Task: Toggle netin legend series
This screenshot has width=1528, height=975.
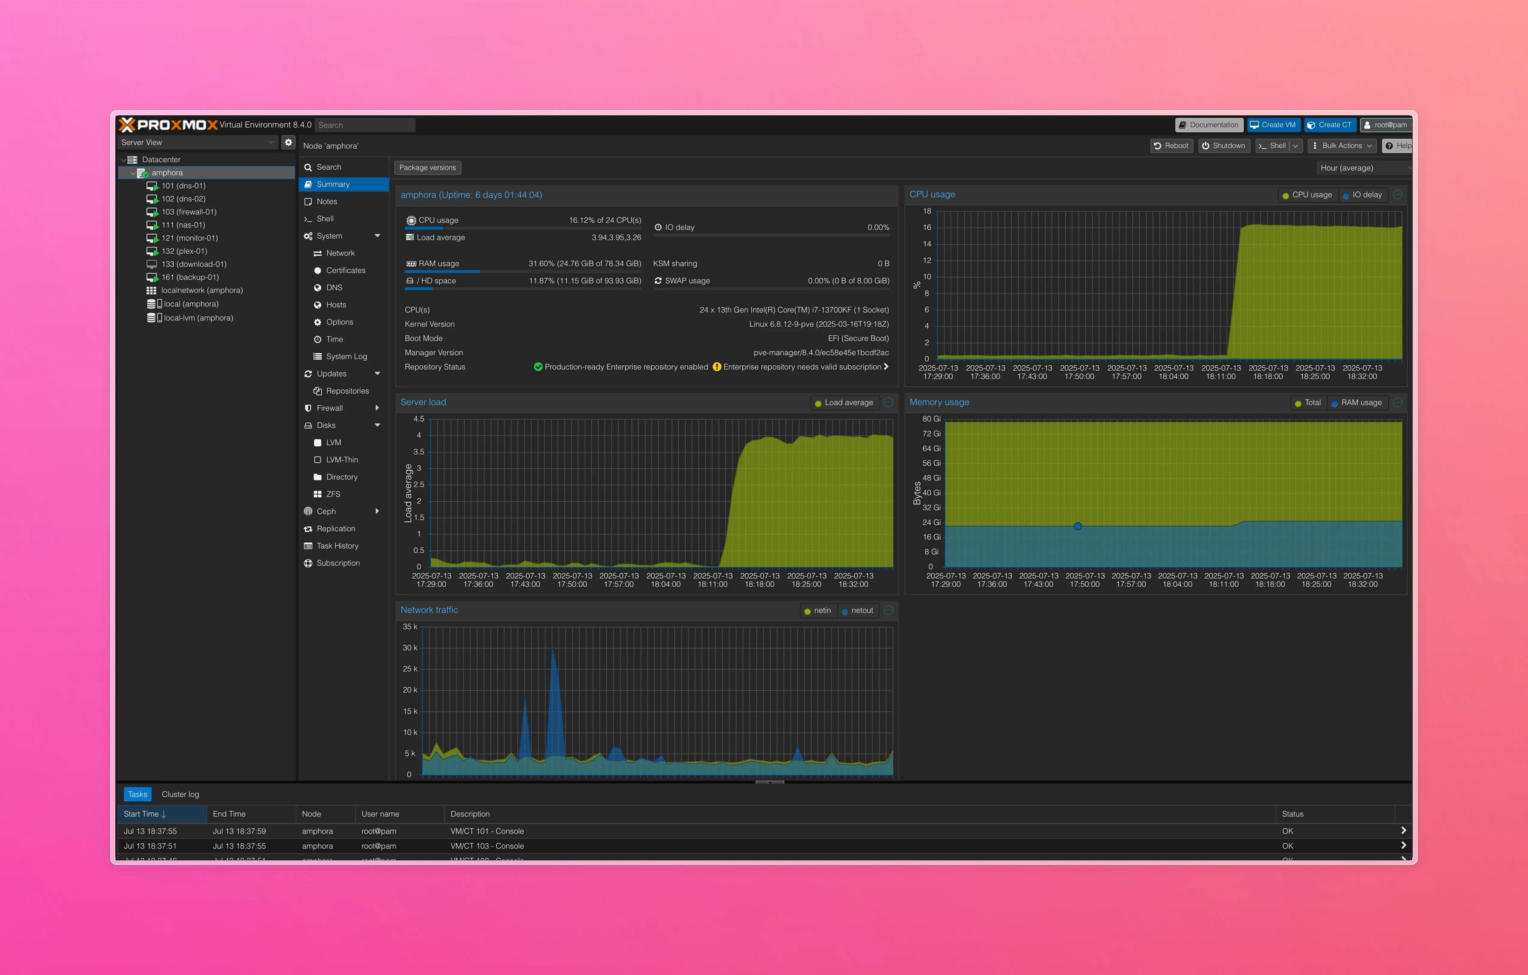Action: click(x=818, y=610)
